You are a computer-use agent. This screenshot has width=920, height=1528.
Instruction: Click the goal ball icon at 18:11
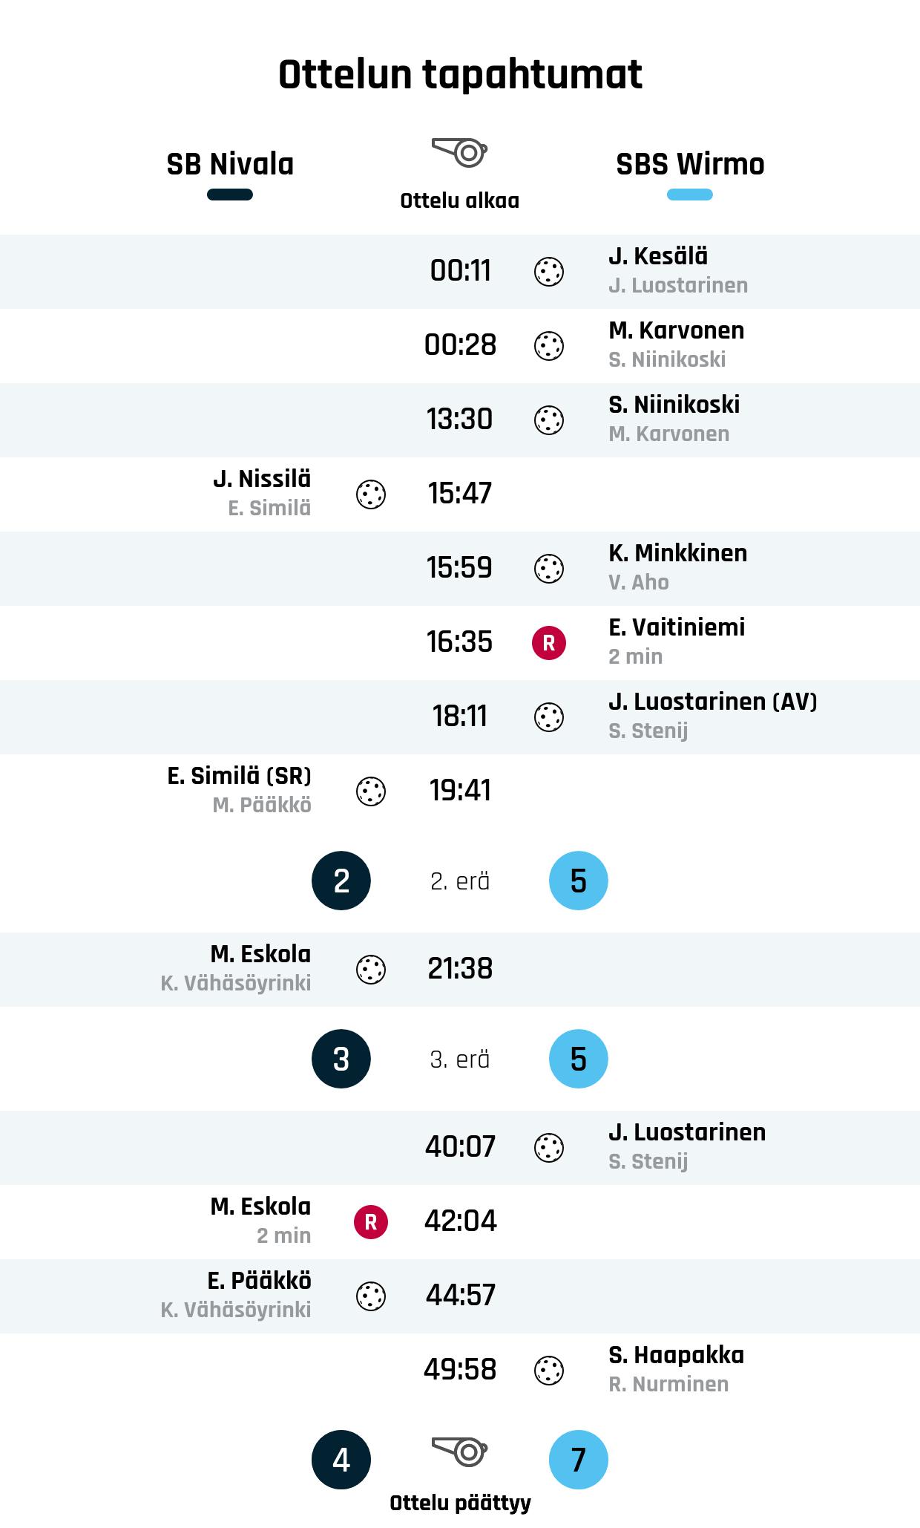coord(549,717)
